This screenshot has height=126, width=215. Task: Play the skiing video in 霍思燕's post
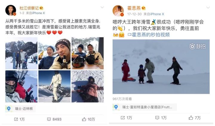(x=161, y=67)
